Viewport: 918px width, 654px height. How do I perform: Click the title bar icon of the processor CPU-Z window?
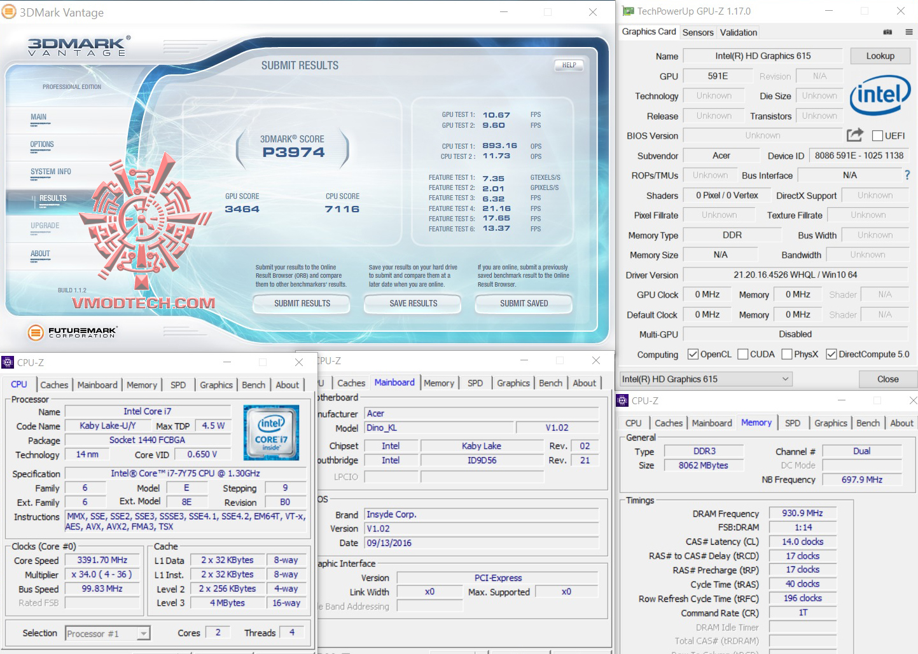click(x=8, y=362)
